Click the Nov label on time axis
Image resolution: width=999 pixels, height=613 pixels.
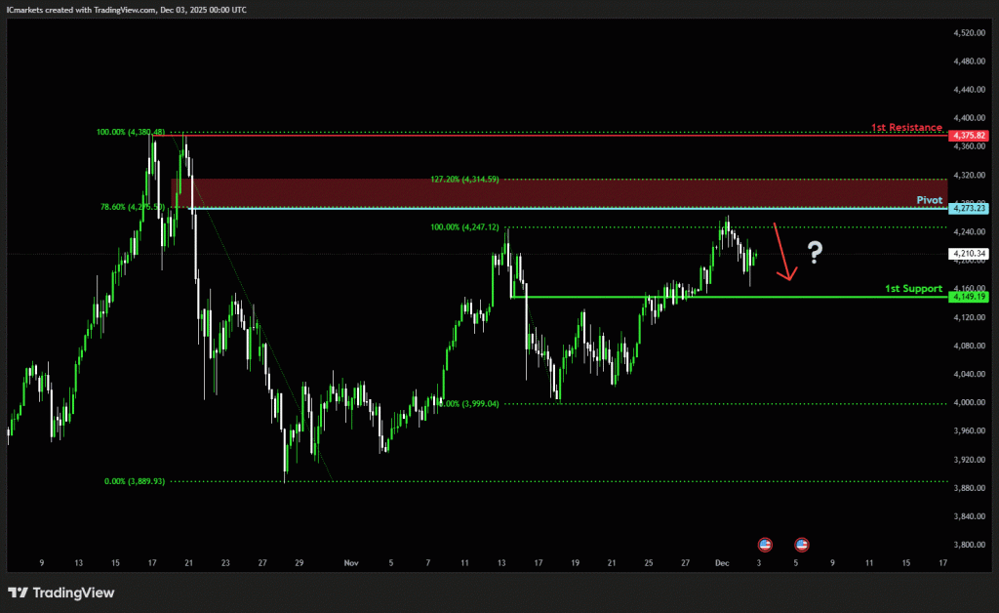[x=352, y=563]
